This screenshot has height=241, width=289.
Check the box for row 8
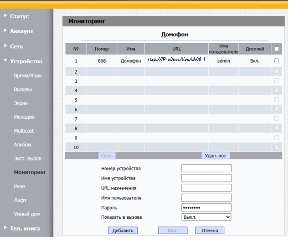pyautogui.click(x=277, y=128)
